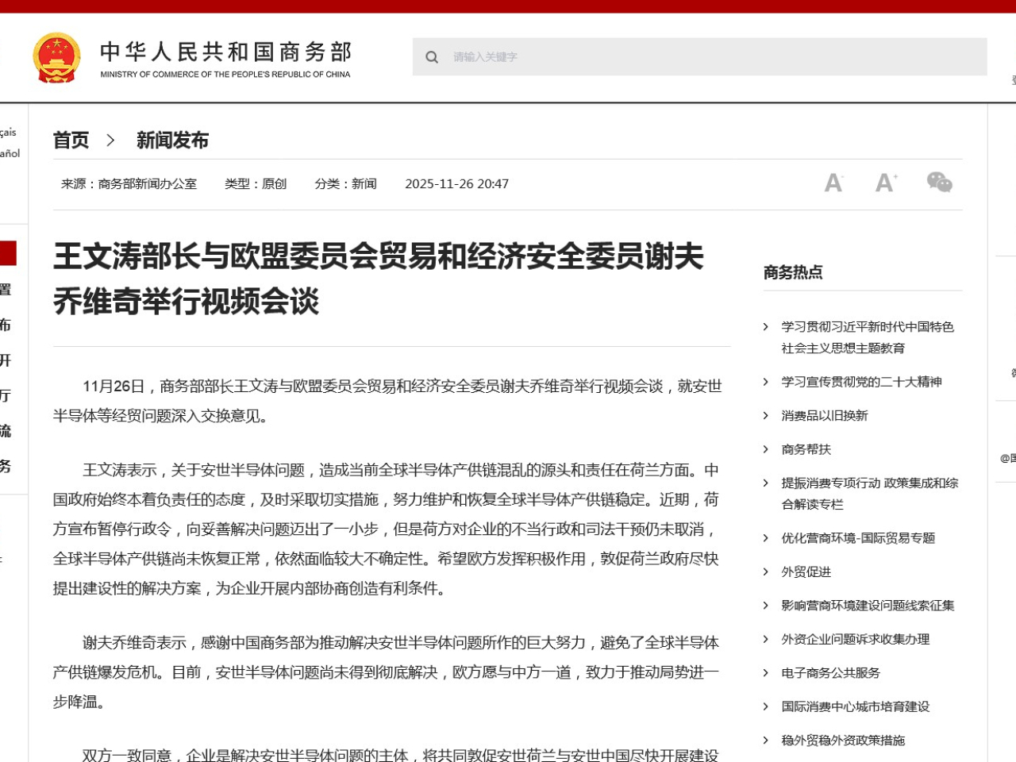Expand the 消费品以旧换新 hotpoint entry
The width and height of the screenshot is (1016, 762).
coord(824,415)
